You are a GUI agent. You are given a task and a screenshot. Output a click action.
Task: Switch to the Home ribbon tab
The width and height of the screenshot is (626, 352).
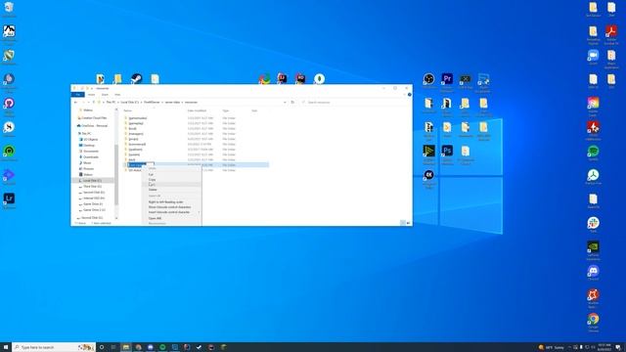pyautogui.click(x=91, y=95)
